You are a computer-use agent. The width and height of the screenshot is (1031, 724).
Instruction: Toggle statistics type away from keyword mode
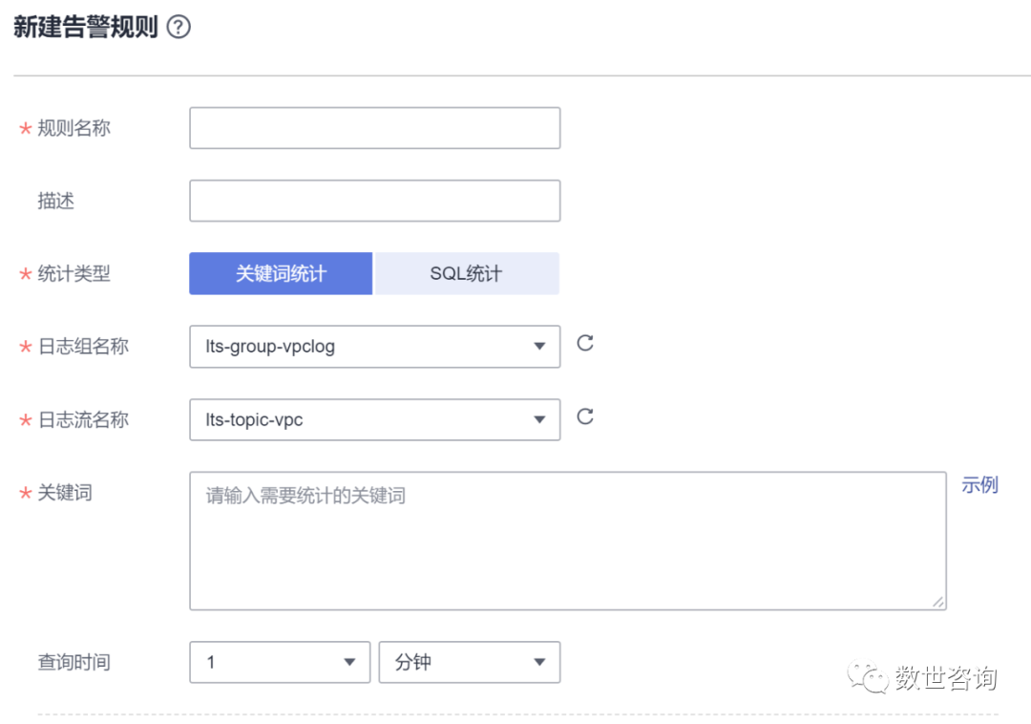[467, 273]
